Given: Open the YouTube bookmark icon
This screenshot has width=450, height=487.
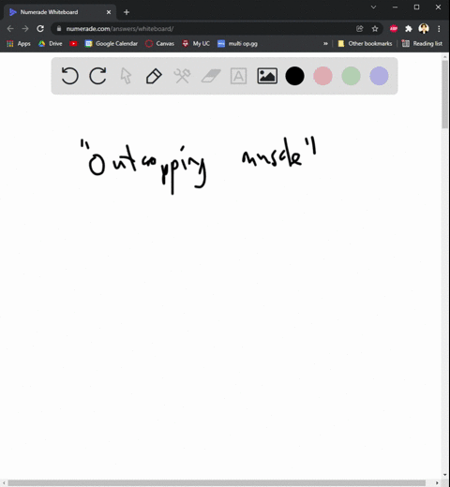Looking at the screenshot, I should [73, 44].
